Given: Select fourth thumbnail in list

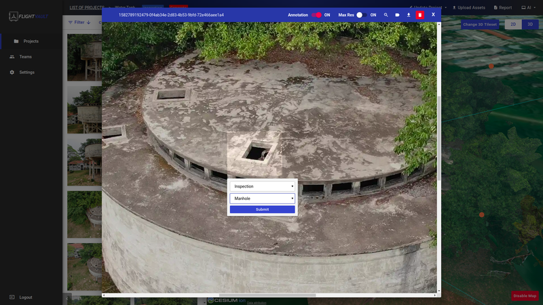Looking at the screenshot, I should 84,214.
